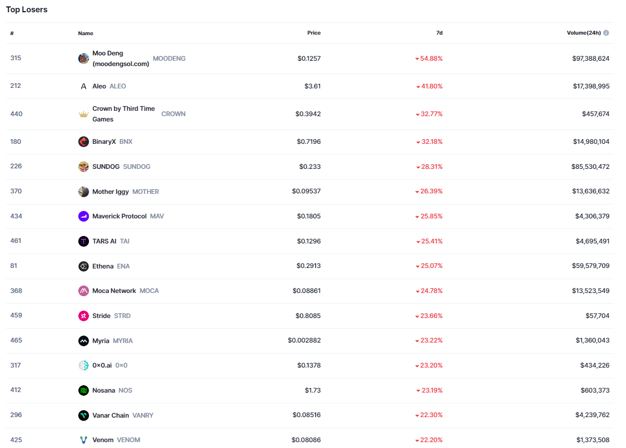Click the Moo Deng coin logo icon
Screen dimensions: 626x448
(x=83, y=59)
